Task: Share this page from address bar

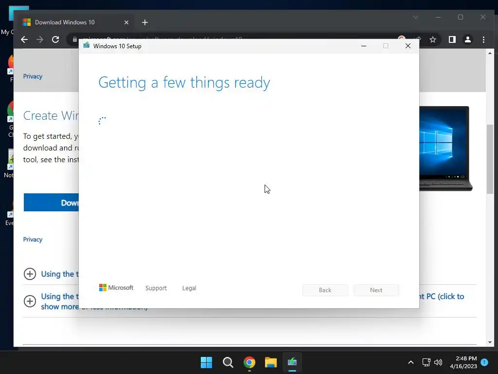Action: (x=417, y=39)
